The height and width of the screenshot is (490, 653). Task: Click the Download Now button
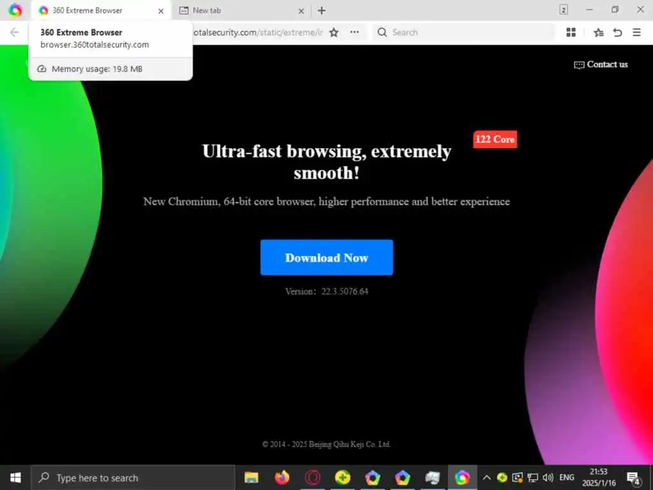click(x=326, y=258)
